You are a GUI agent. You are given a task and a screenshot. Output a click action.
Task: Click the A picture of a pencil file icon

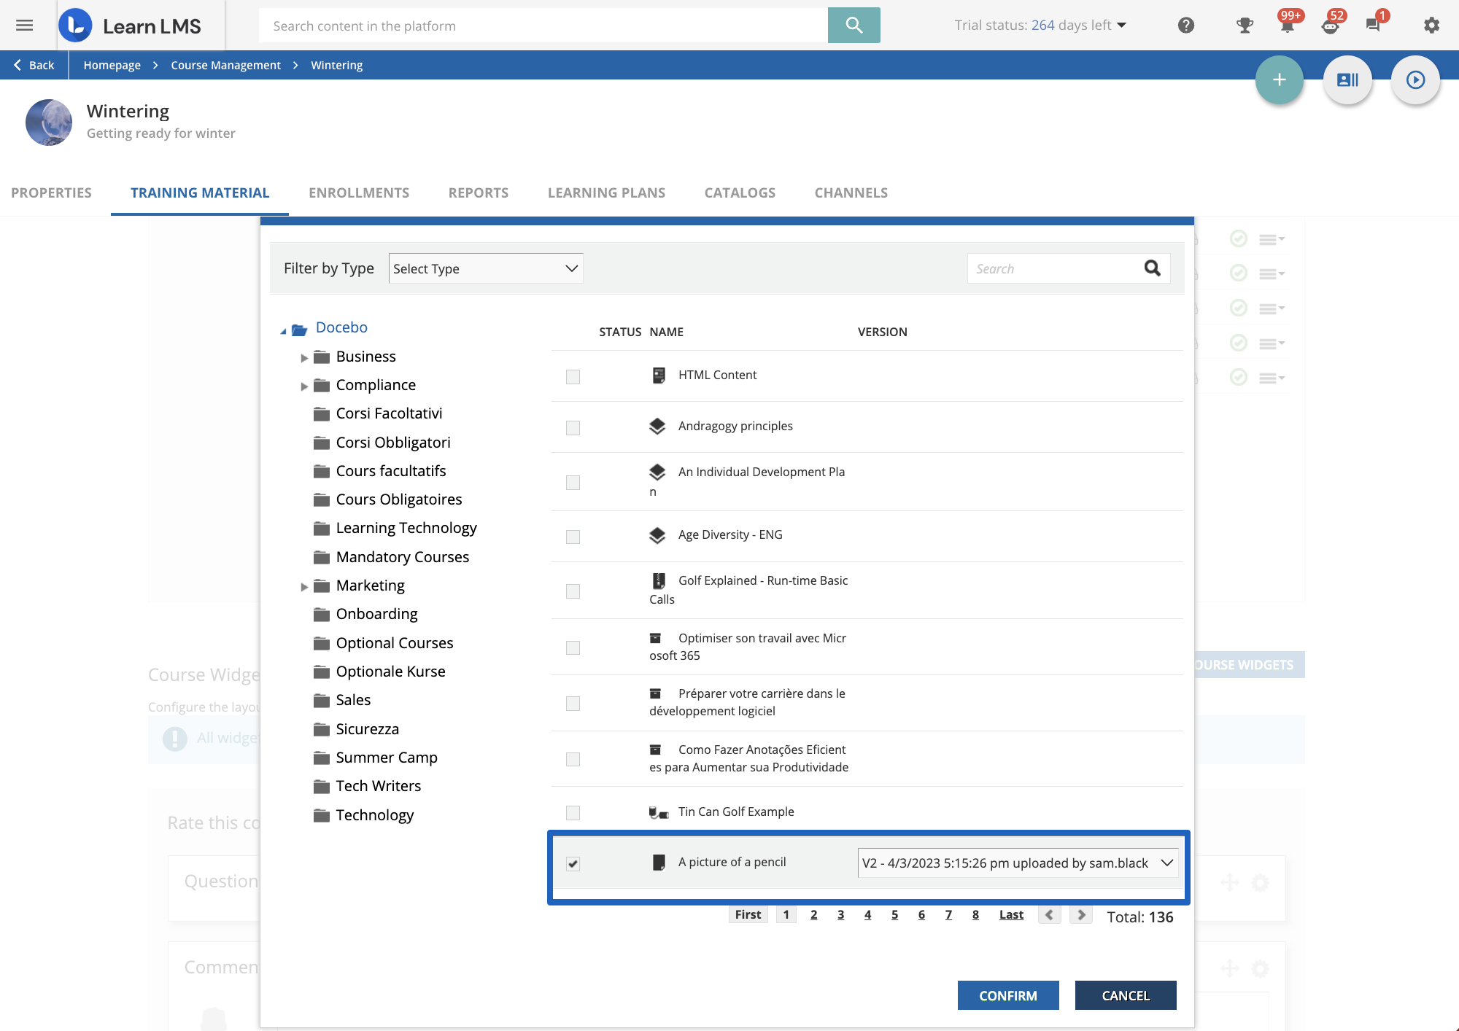(x=659, y=863)
